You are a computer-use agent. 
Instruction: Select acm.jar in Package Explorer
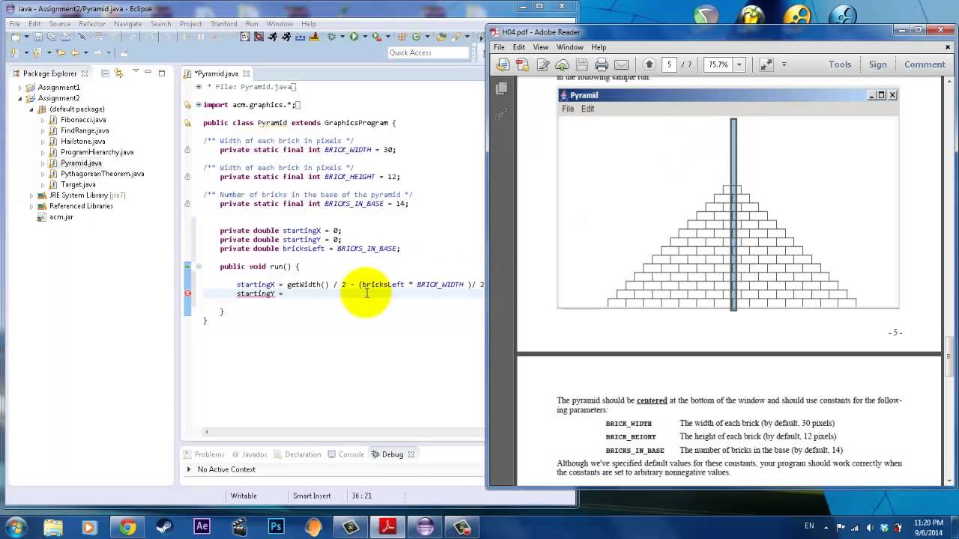coord(61,216)
